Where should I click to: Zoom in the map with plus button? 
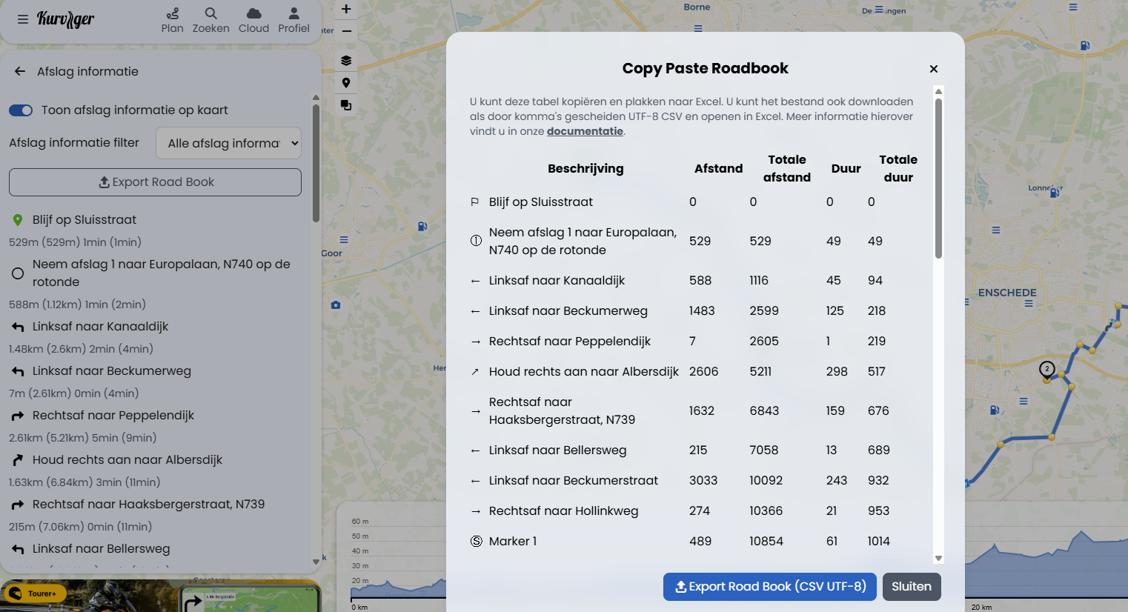346,10
